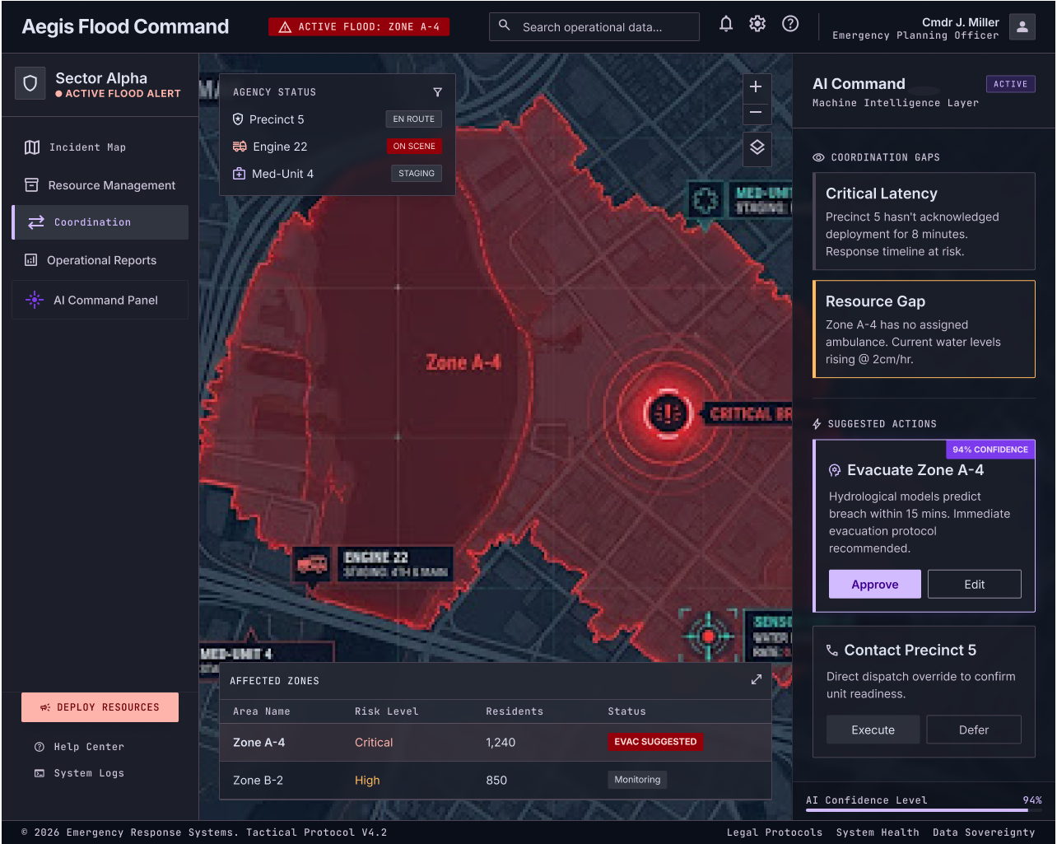
Task: Defer the Contact Precinct 5 action
Action: pyautogui.click(x=974, y=730)
